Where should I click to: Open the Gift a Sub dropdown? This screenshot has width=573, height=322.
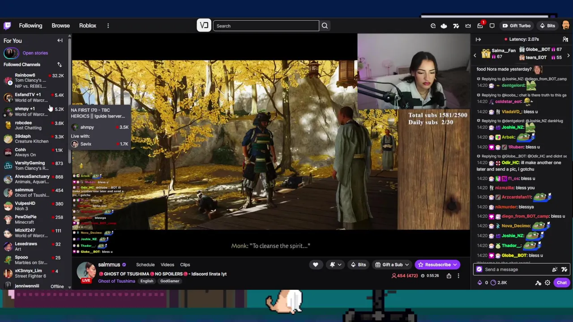click(x=392, y=265)
